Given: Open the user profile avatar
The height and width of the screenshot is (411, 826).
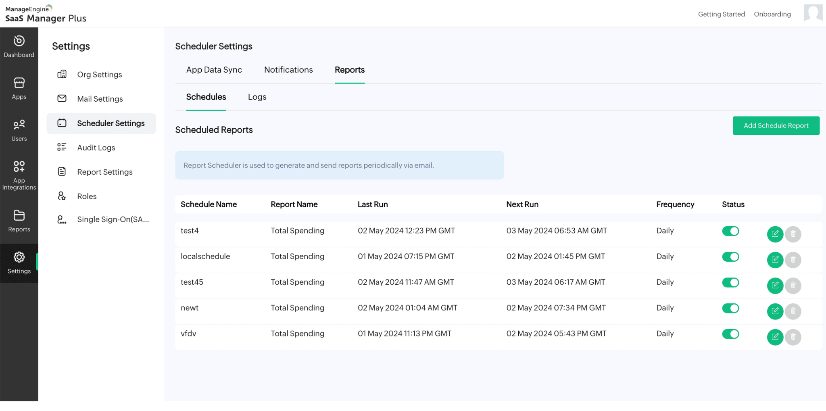Looking at the screenshot, I should pyautogui.click(x=813, y=13).
